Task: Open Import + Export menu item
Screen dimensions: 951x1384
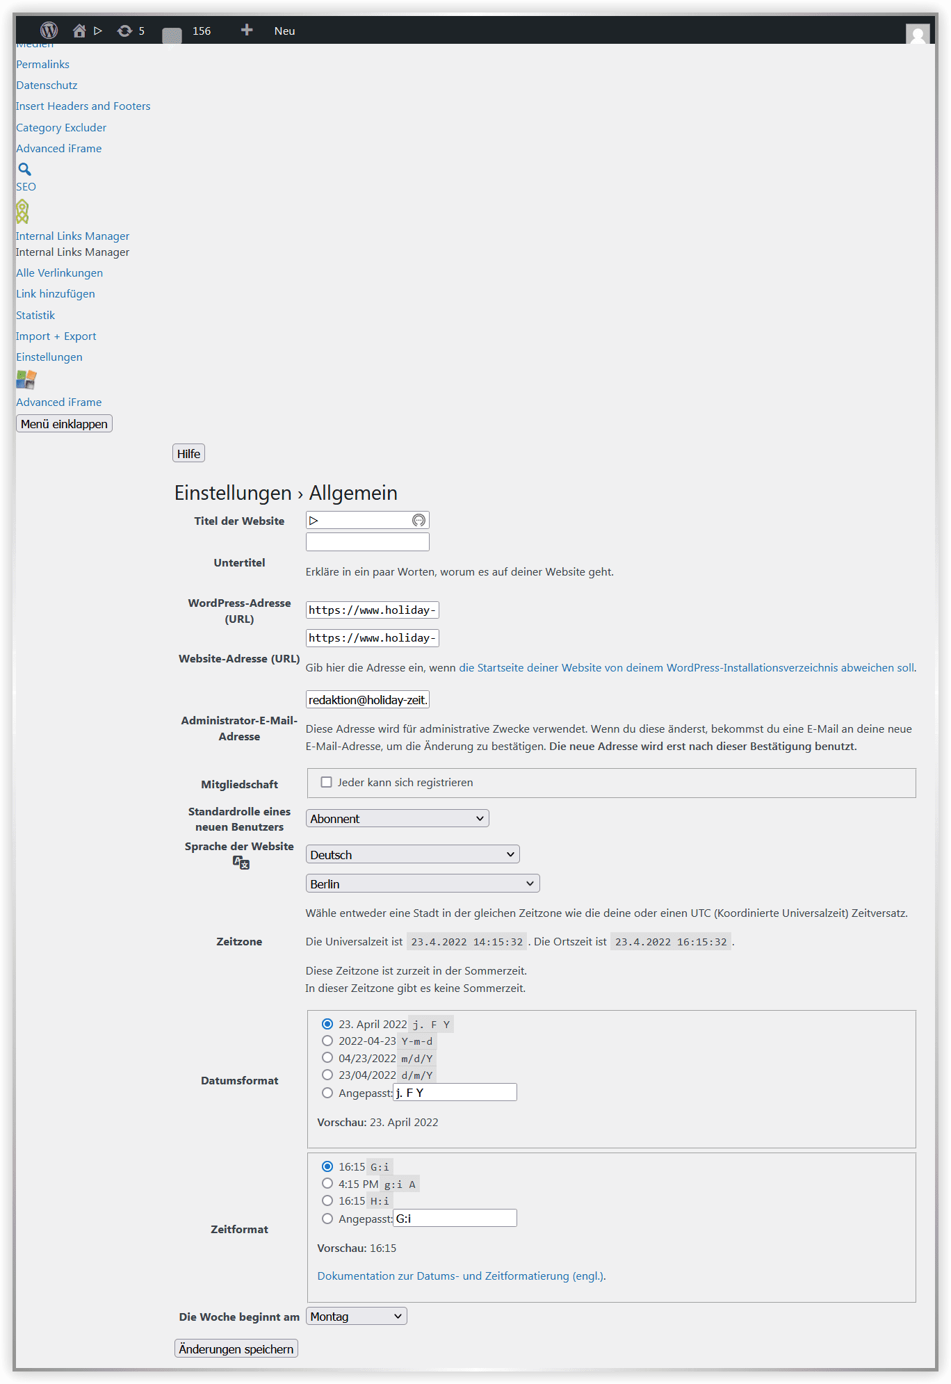Action: [x=56, y=336]
